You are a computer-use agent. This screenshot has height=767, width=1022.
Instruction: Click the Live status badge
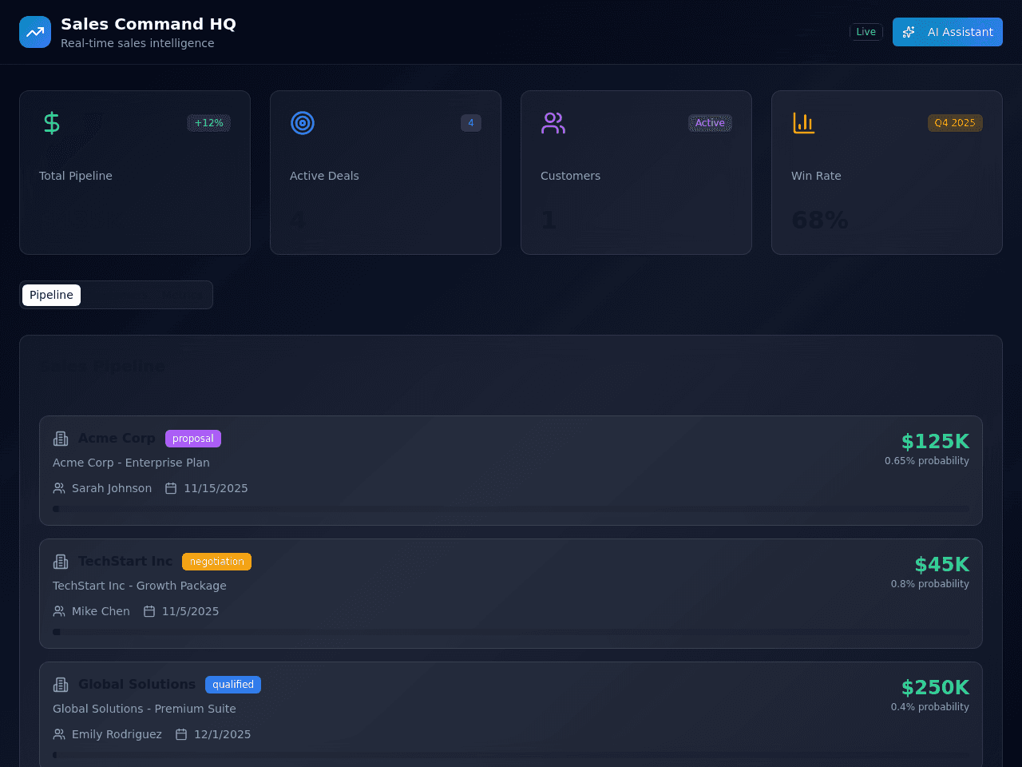coord(866,32)
